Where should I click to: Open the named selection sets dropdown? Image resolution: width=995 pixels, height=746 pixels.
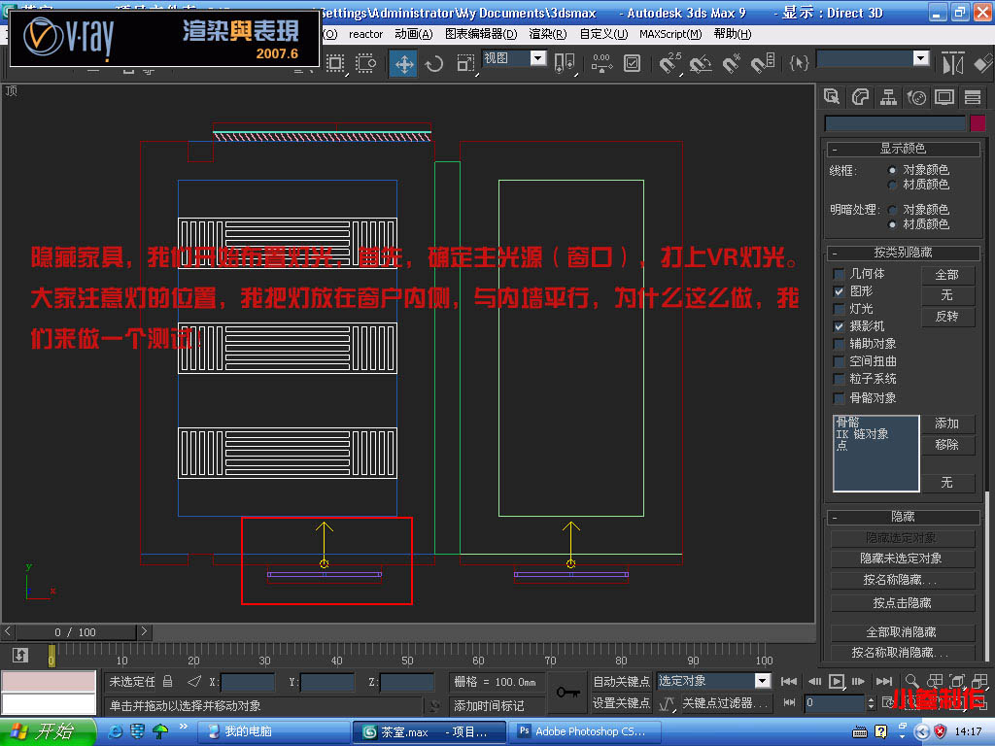tap(921, 58)
